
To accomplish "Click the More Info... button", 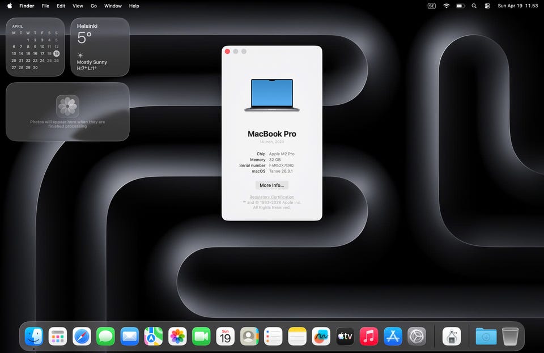I will tap(271, 185).
